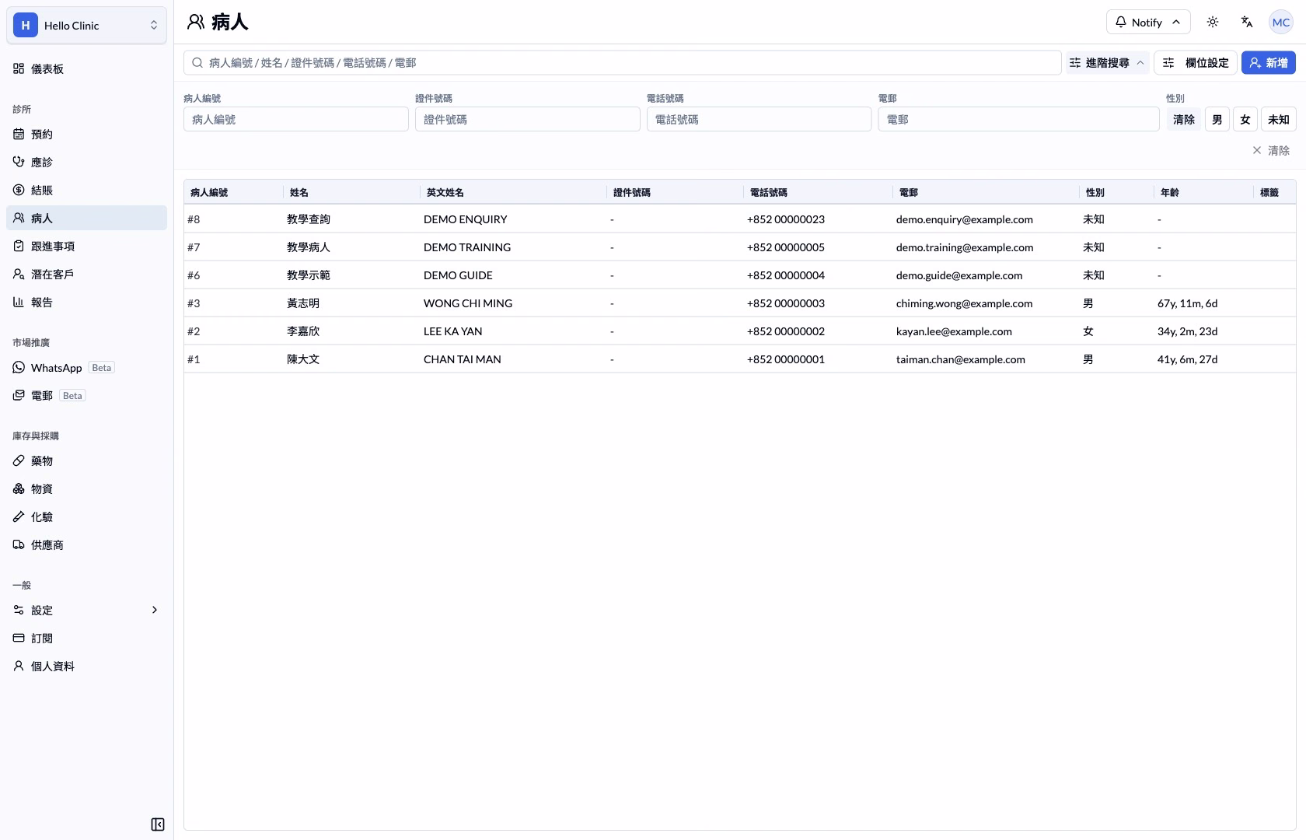The image size is (1306, 840).
Task: Click 新增 to add a patient
Action: pos(1268,62)
